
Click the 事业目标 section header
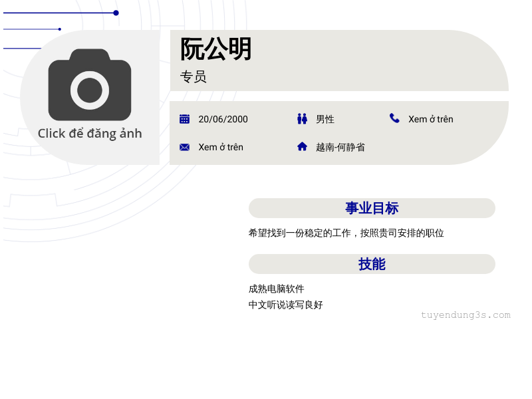click(x=372, y=208)
